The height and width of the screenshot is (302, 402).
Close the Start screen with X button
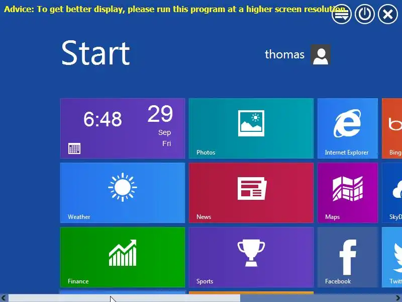(x=387, y=14)
